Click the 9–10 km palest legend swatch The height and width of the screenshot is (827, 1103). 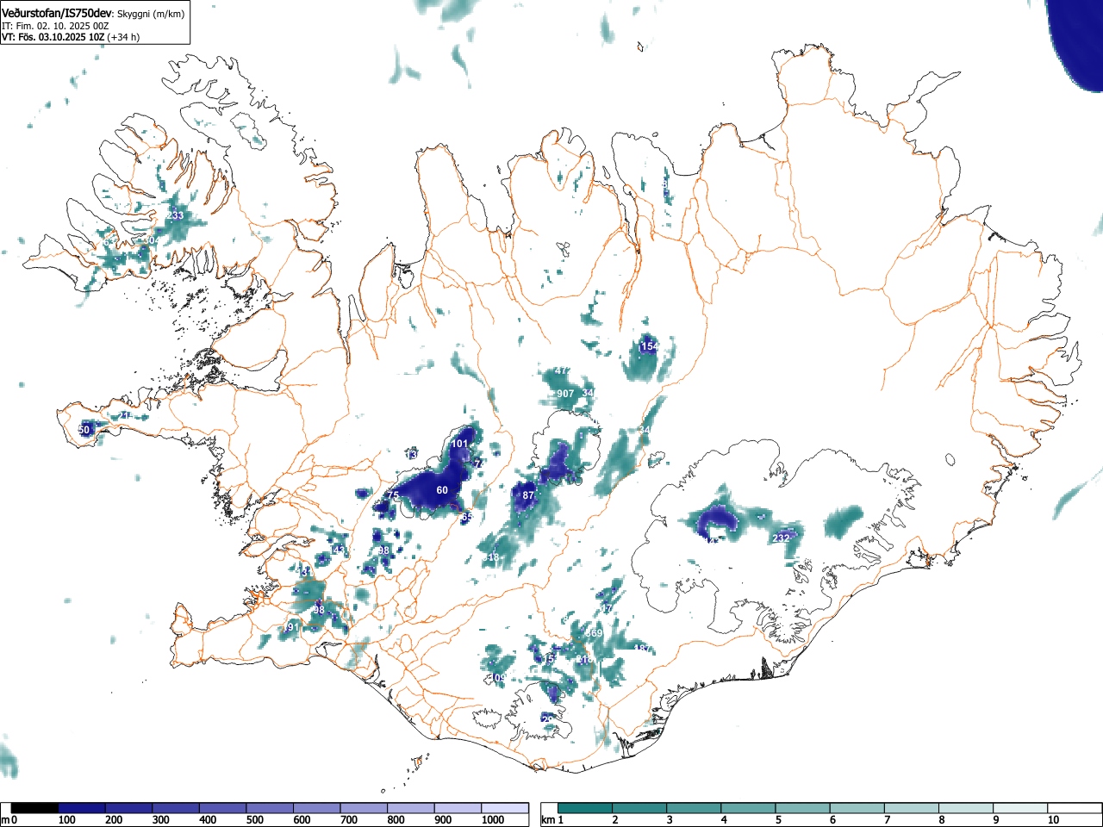click(x=1020, y=808)
